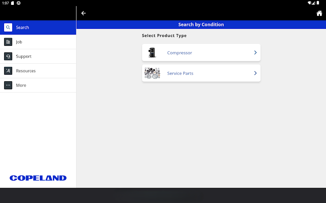Click the Wi-Fi signal status icon
This screenshot has height=203, width=326.
[310, 3]
